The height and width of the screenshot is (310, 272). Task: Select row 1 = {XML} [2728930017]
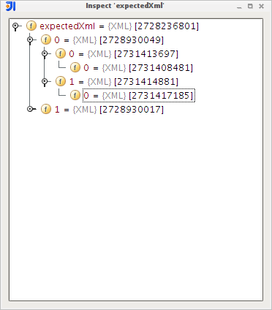(x=109, y=110)
